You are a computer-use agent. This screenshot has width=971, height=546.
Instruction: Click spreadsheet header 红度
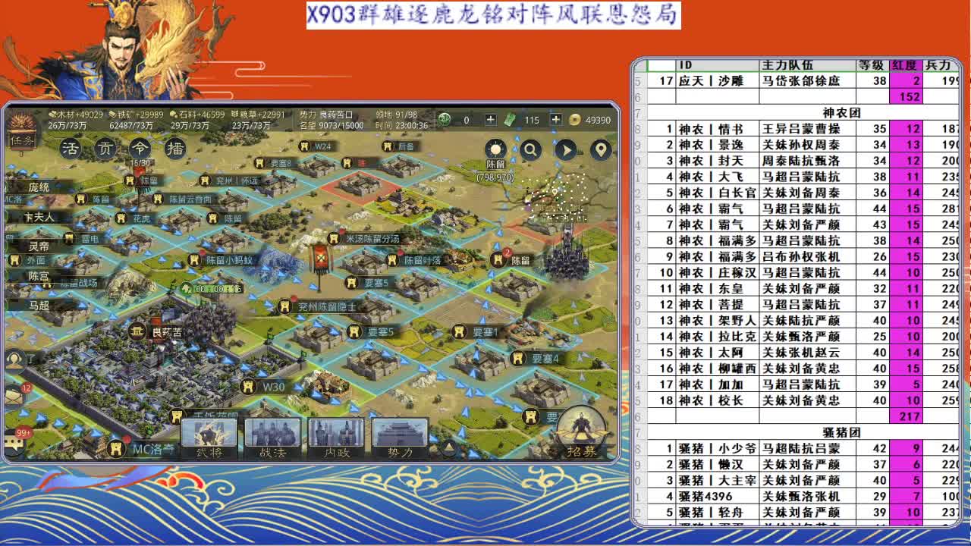click(x=905, y=65)
